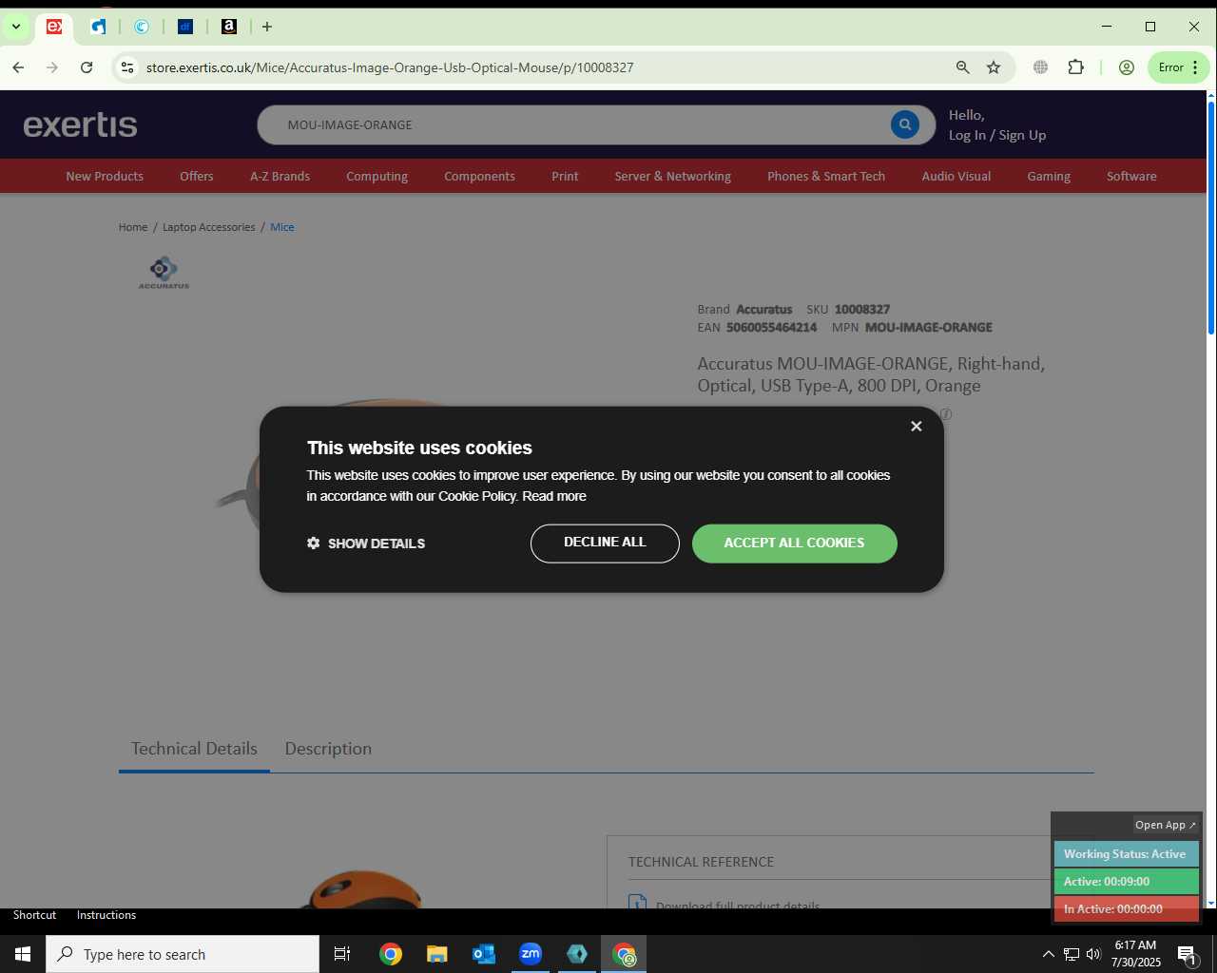Open the Audio Visual menu

(x=956, y=176)
